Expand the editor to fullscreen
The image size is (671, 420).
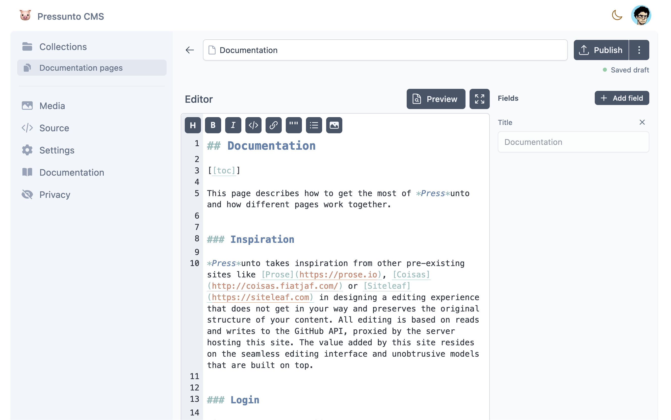tap(479, 99)
